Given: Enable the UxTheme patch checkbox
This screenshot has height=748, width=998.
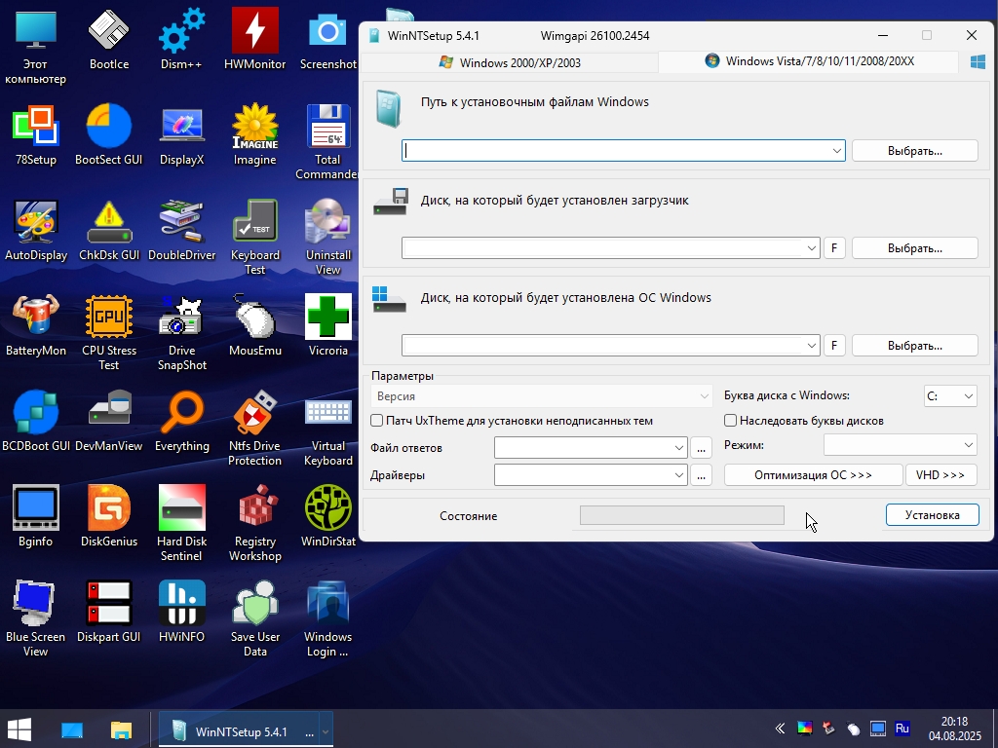Looking at the screenshot, I should click(x=377, y=421).
